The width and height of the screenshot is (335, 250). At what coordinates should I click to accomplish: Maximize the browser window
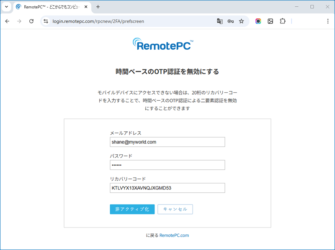312,7
